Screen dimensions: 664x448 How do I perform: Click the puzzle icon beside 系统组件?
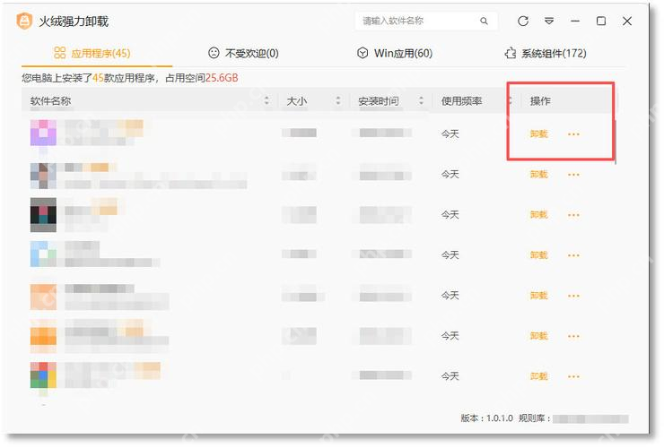point(510,53)
